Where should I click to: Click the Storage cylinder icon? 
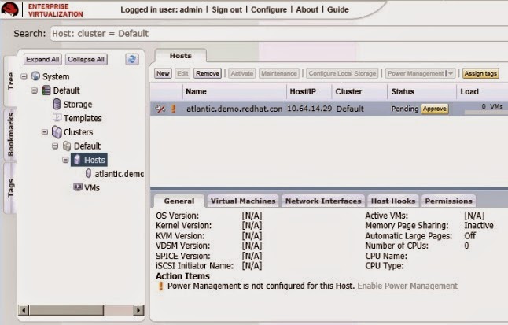click(x=57, y=104)
